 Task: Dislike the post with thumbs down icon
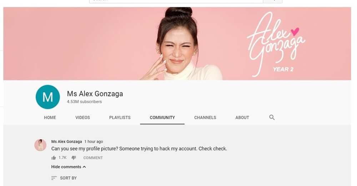pos(74,157)
